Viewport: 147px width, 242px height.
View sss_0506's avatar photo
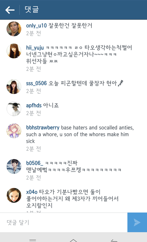[14, 87]
